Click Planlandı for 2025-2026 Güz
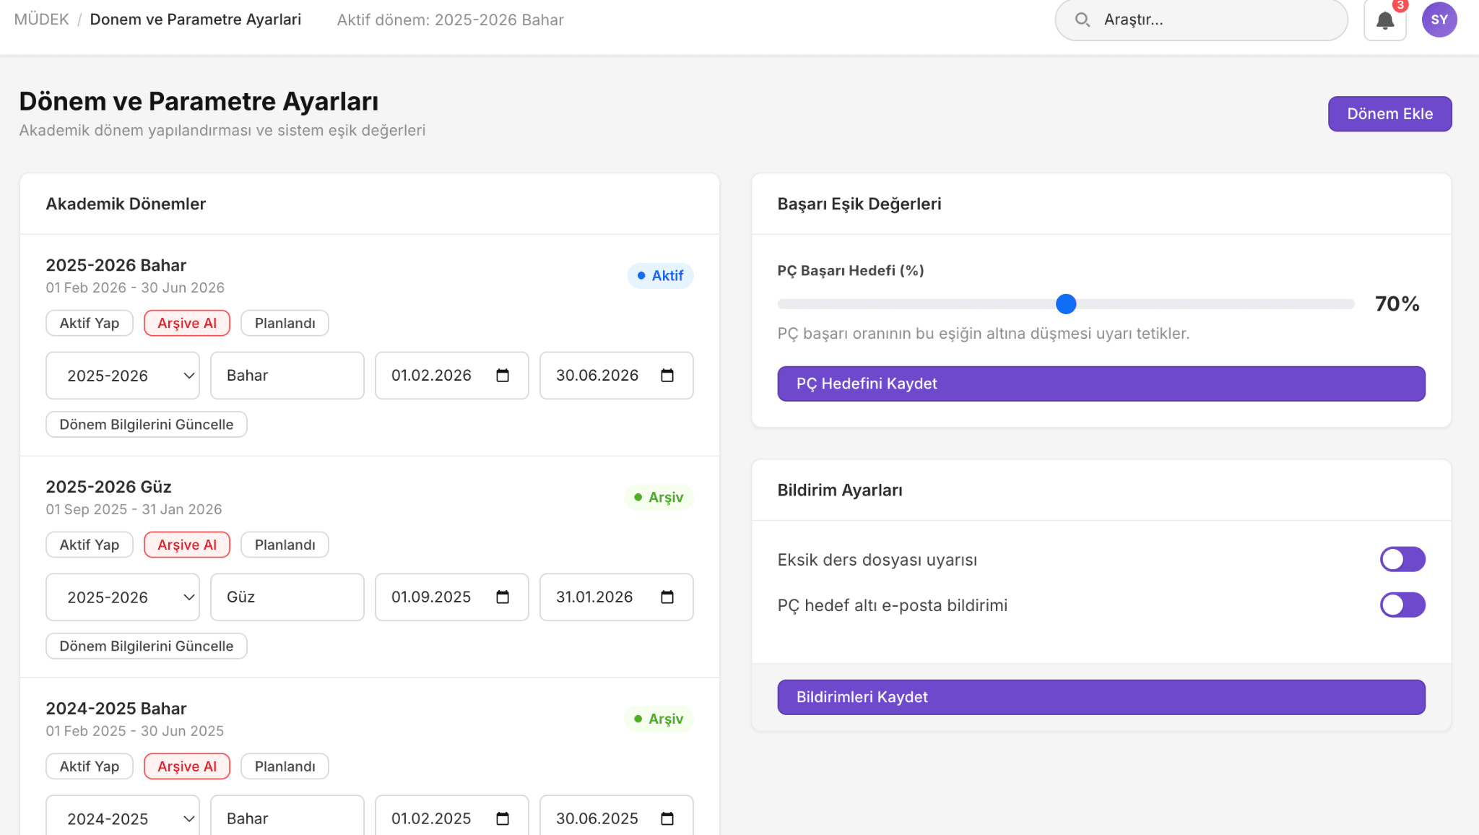 (x=285, y=545)
